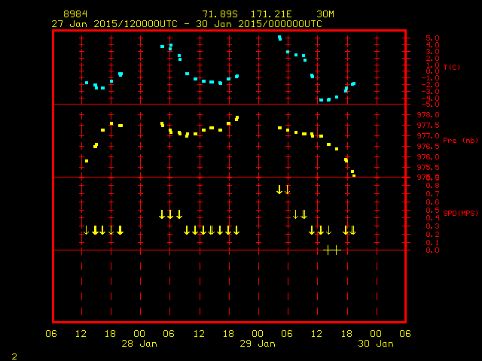Click the 978.0 pressure scale value
Viewport: 482px width, 361px height.
[429, 115]
